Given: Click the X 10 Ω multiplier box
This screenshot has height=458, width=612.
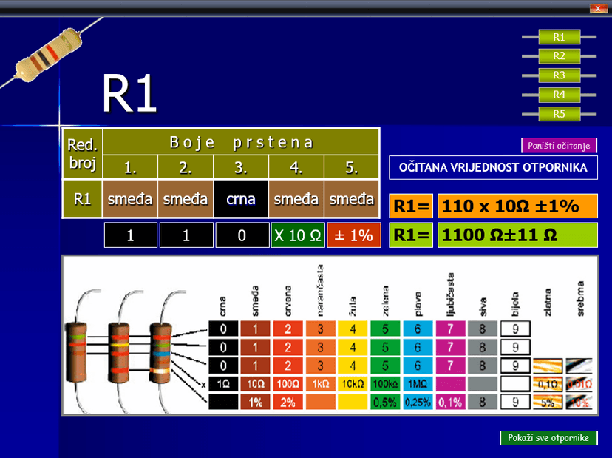Looking at the screenshot, I should (297, 235).
